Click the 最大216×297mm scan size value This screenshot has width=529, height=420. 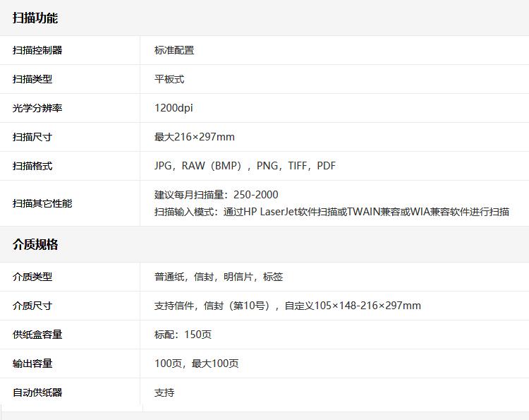[195, 137]
